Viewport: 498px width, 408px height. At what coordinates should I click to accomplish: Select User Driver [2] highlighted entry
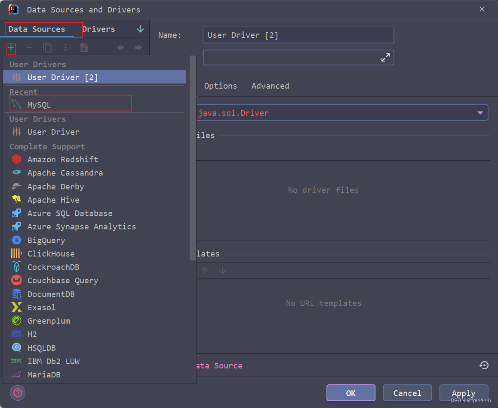coord(95,77)
